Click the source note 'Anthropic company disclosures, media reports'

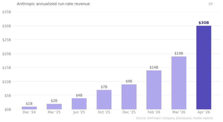tap(180, 118)
